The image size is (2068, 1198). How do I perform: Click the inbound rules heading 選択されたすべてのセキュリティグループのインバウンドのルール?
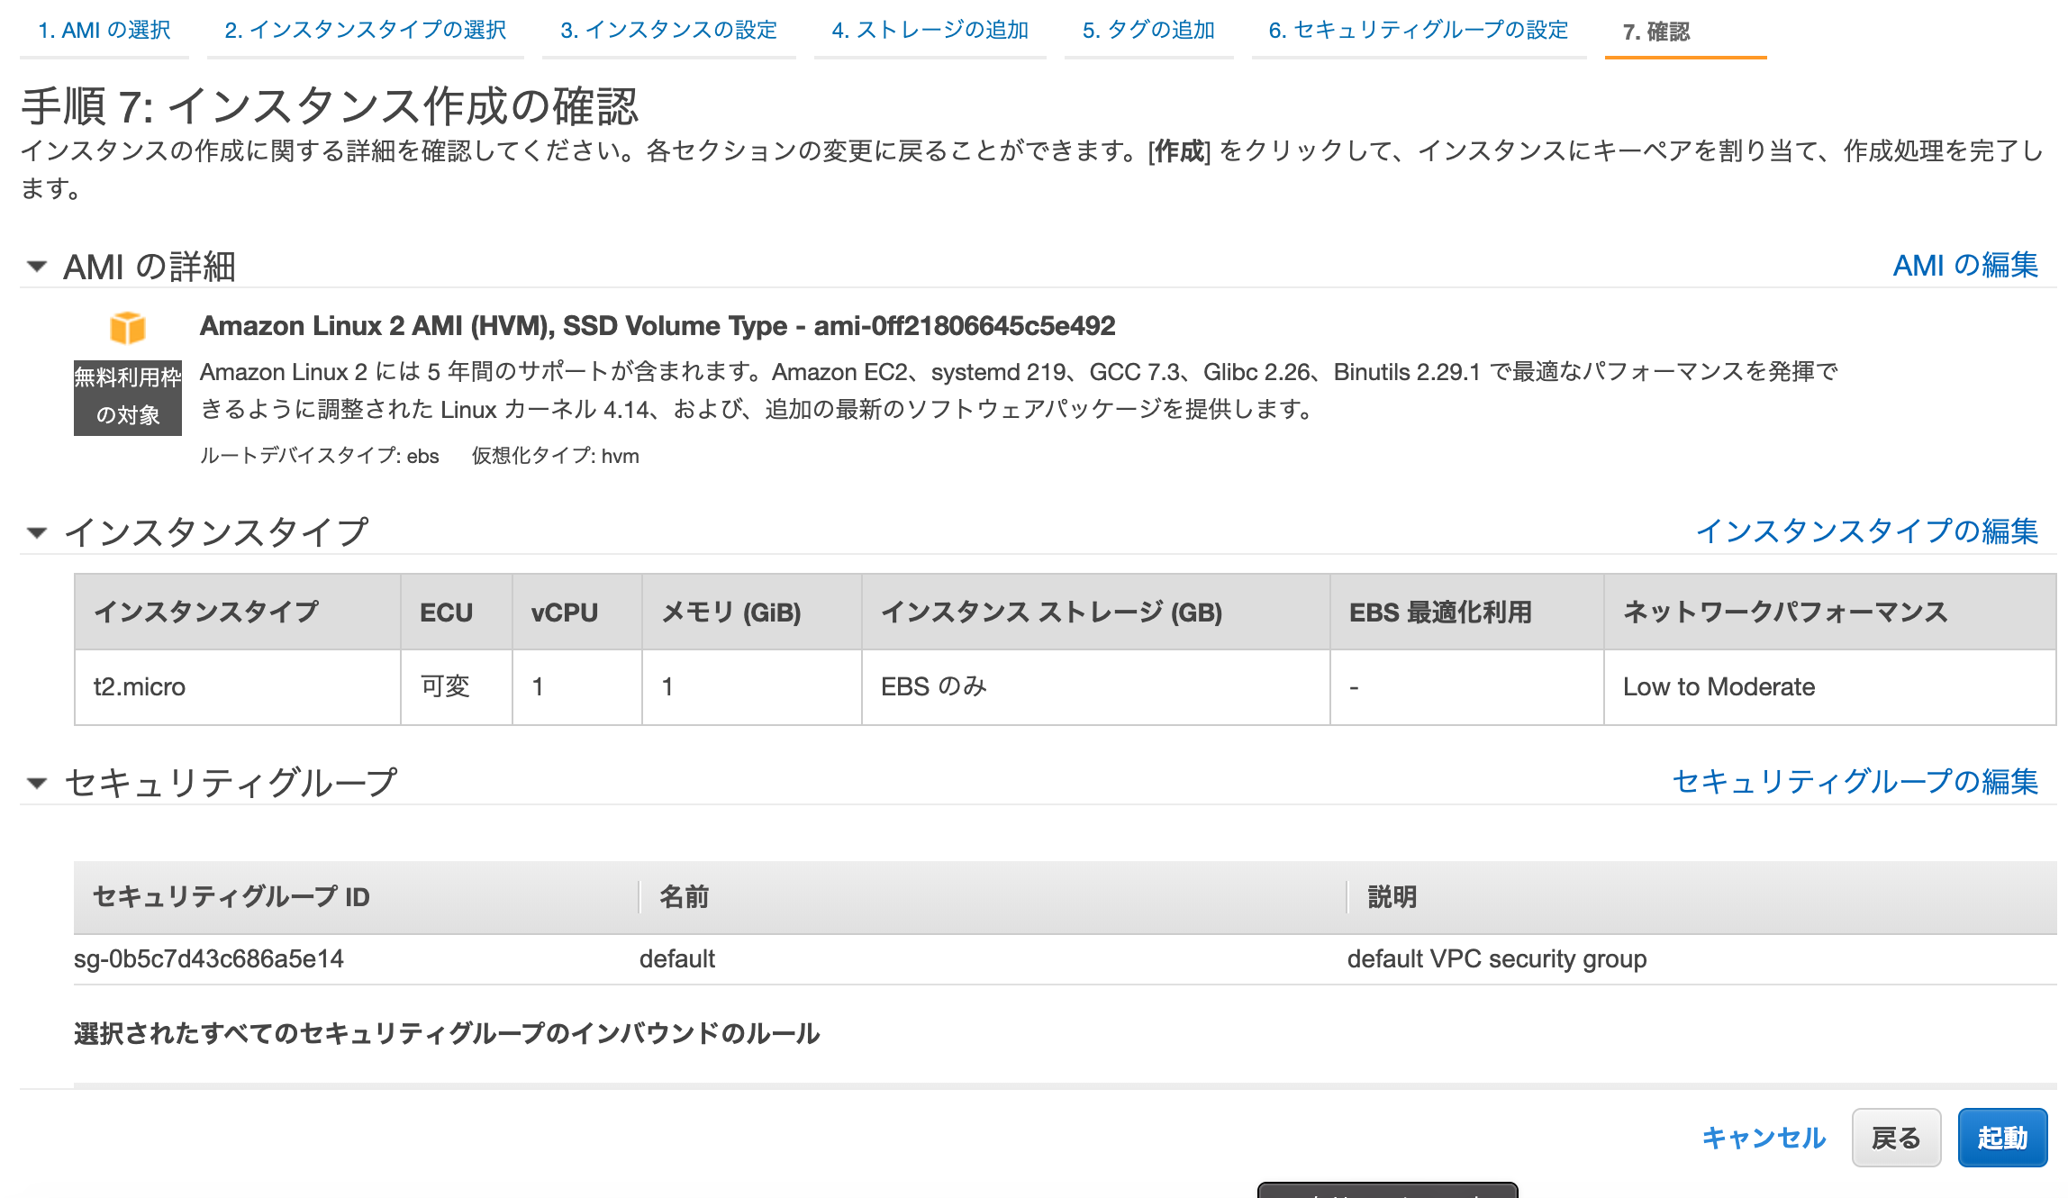(447, 1033)
